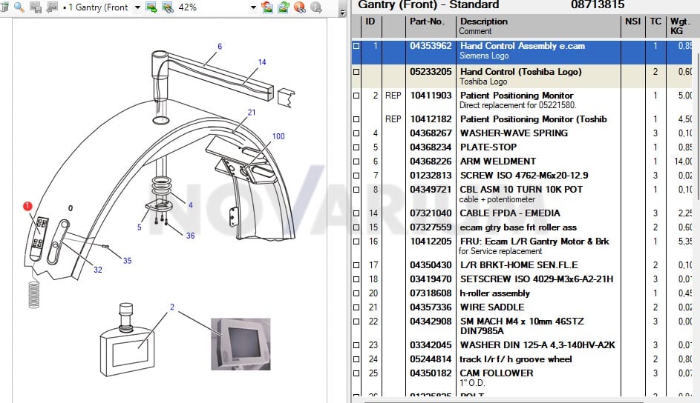Viewport: 700px width, 403px height.
Task: Click the magnifying glass search icon
Action: pyautogui.click(x=19, y=7)
